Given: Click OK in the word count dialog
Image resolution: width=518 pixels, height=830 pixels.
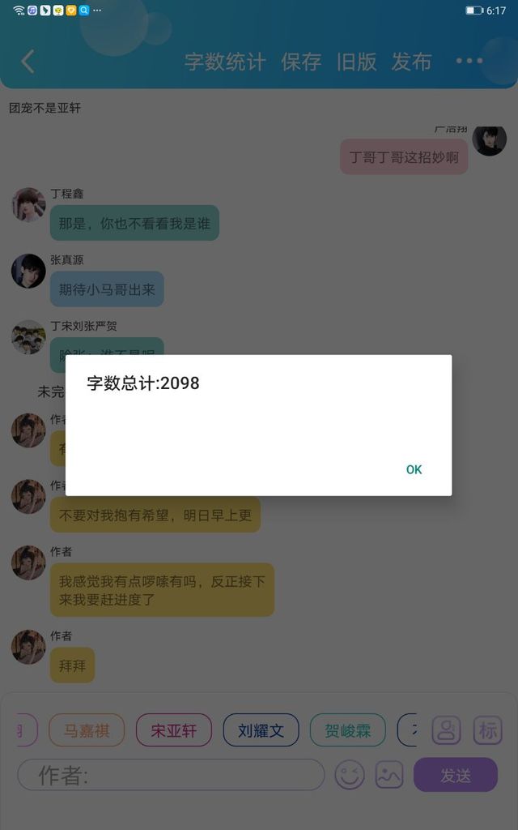Looking at the screenshot, I should pyautogui.click(x=414, y=469).
